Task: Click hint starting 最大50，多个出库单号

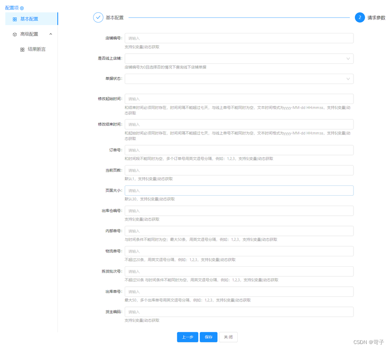Action: point(188,300)
